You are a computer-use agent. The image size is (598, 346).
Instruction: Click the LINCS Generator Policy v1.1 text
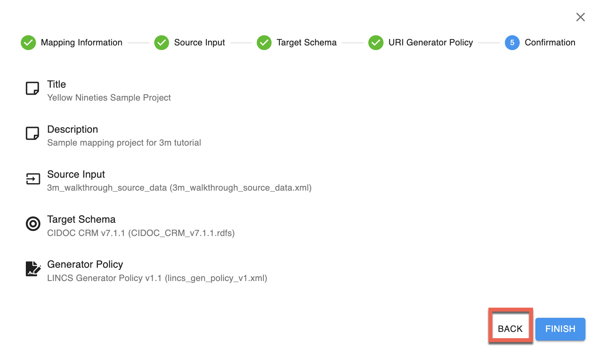157,278
